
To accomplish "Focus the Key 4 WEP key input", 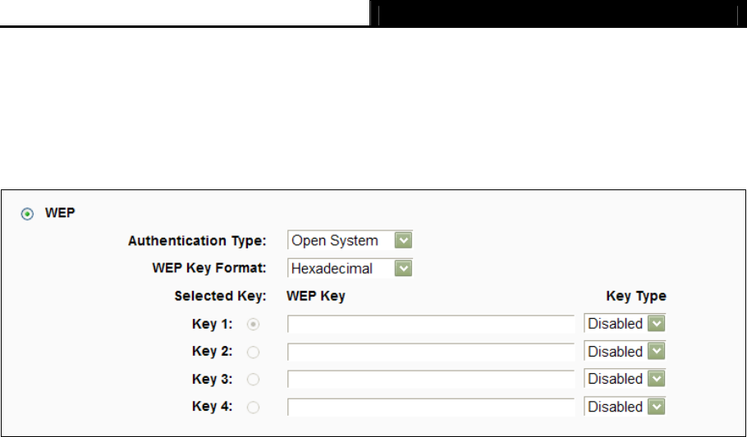I will click(x=430, y=407).
